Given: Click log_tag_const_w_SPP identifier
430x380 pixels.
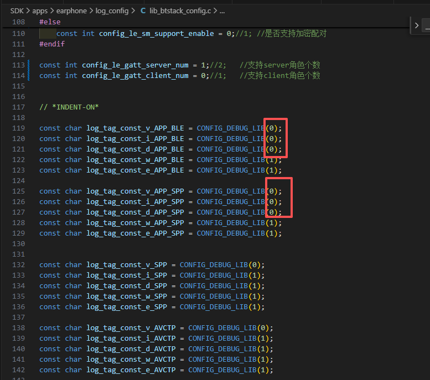Looking at the screenshot, I should tap(127, 296).
